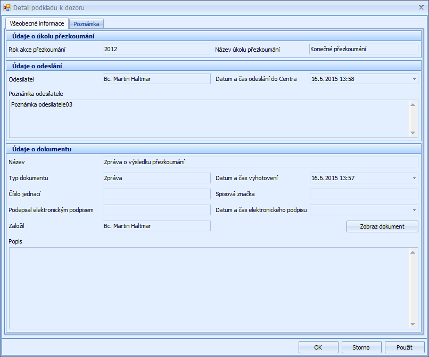Confirm with the OK button
The height and width of the screenshot is (357, 429).
pyautogui.click(x=318, y=347)
